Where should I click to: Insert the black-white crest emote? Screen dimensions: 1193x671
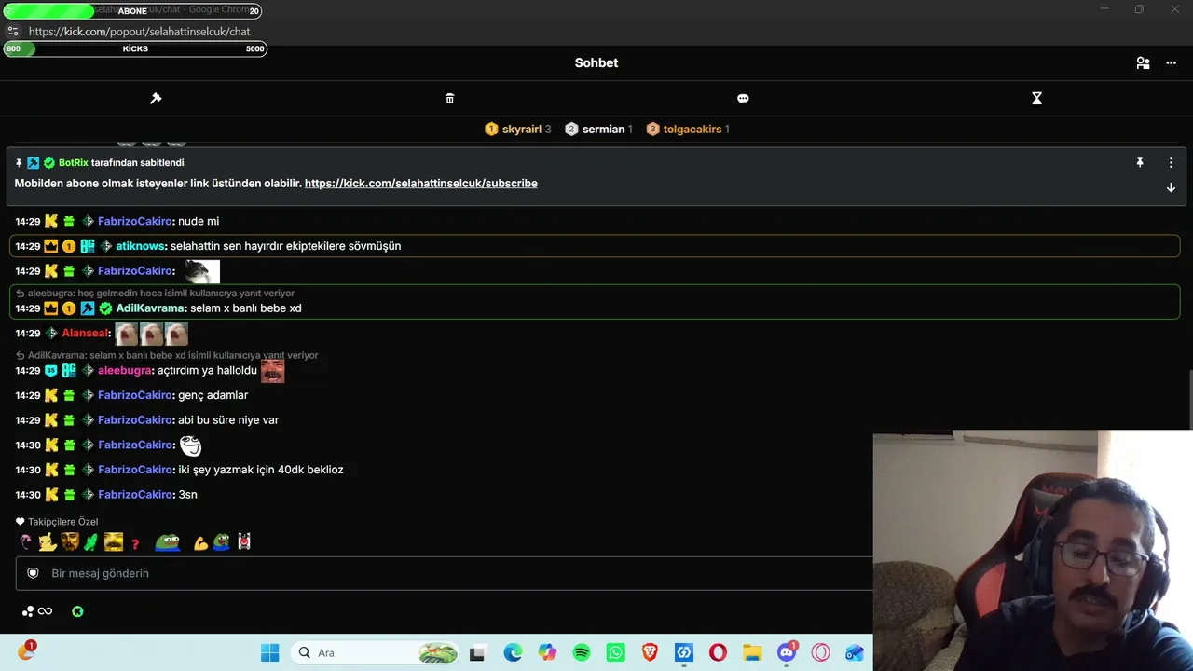click(x=244, y=542)
